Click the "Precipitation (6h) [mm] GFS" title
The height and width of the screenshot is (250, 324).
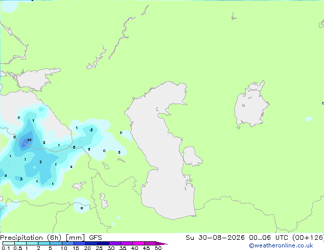coord(51,238)
